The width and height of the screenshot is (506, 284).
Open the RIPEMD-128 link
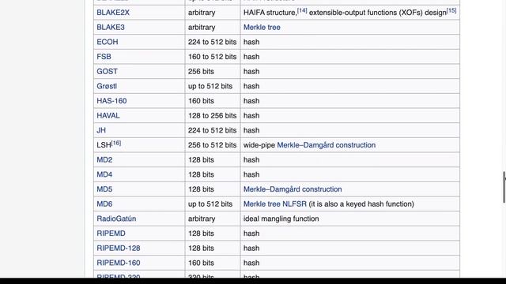pyautogui.click(x=119, y=248)
